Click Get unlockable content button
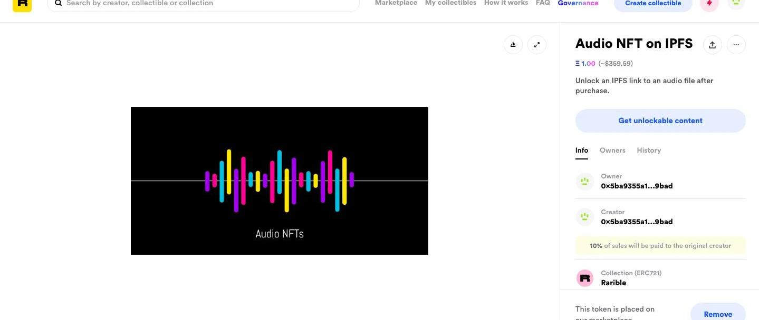This screenshot has width=759, height=320. click(x=660, y=121)
